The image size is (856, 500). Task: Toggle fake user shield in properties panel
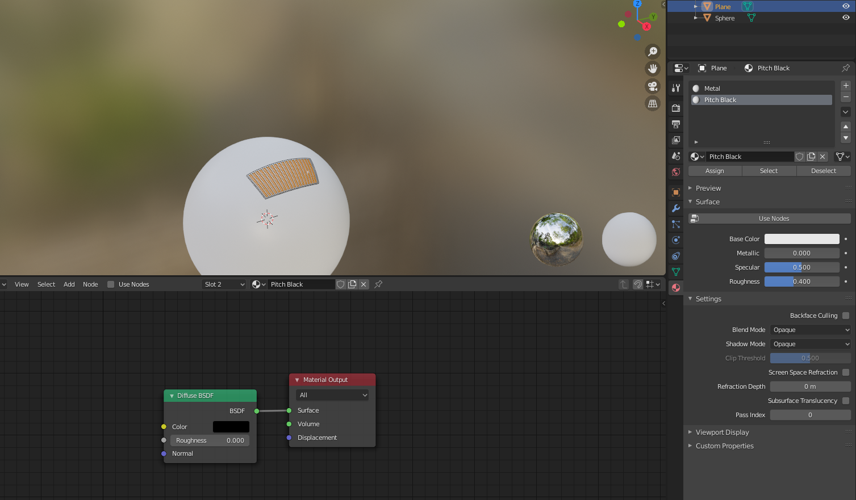coord(800,157)
